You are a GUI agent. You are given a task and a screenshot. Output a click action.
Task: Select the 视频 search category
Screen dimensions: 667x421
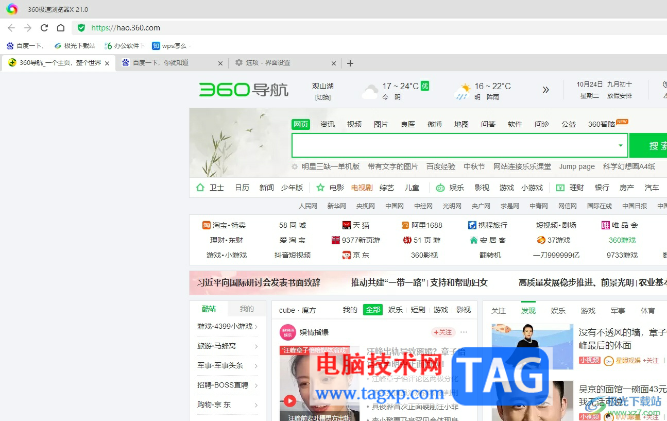click(x=354, y=124)
